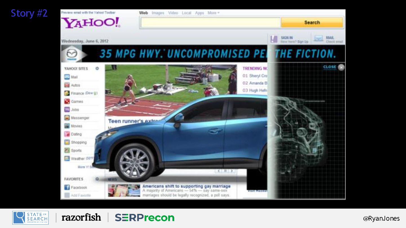Open the Finance icon in sidebar
Image resolution: width=406 pixels, height=228 pixels.
(67, 93)
